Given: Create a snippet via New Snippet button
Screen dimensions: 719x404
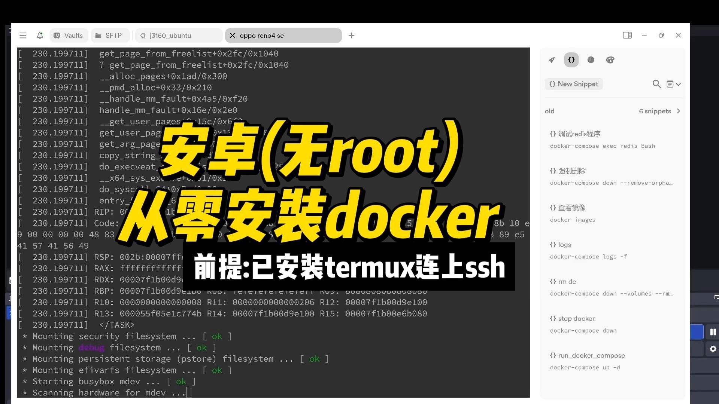Looking at the screenshot, I should tap(573, 84).
